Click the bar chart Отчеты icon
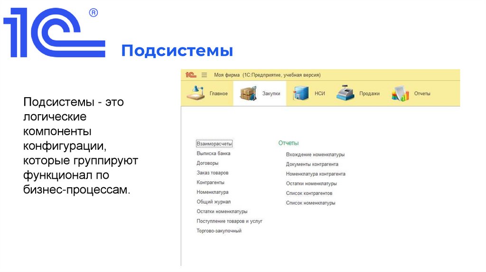 click(x=400, y=93)
